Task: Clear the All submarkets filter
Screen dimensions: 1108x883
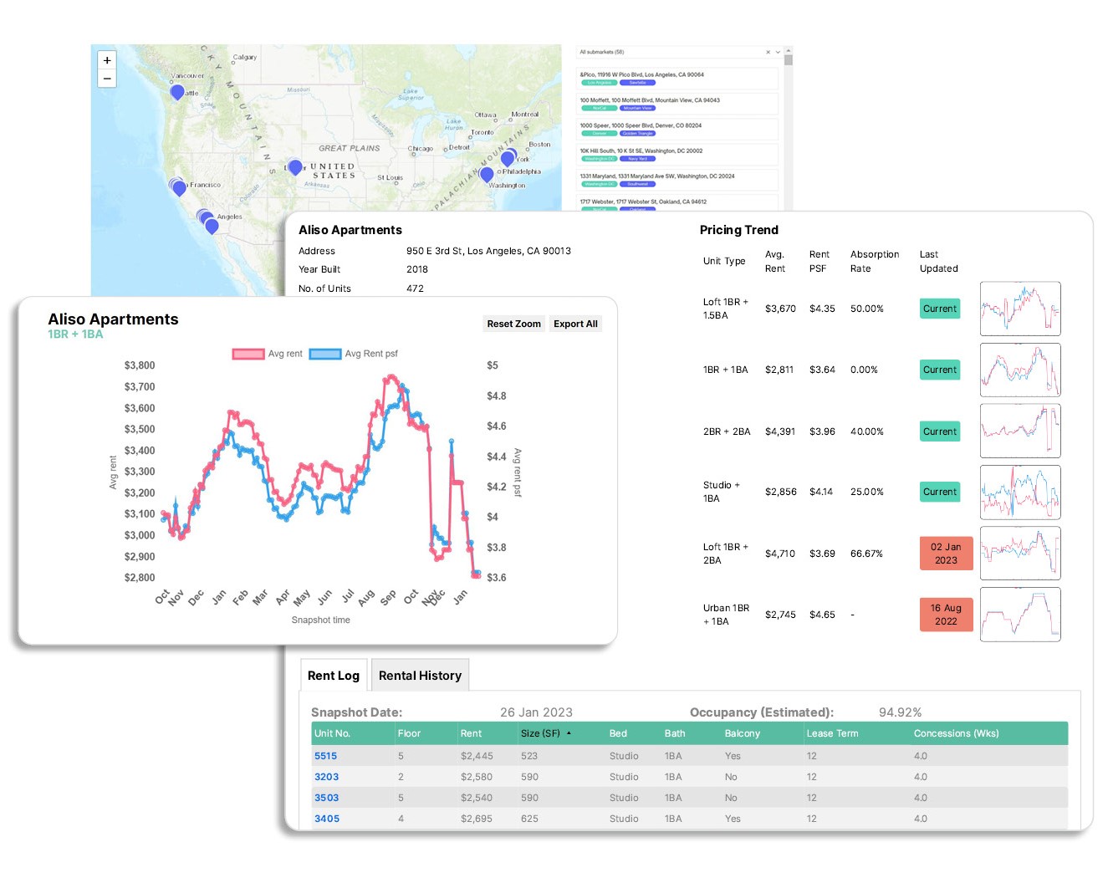Action: pos(767,51)
